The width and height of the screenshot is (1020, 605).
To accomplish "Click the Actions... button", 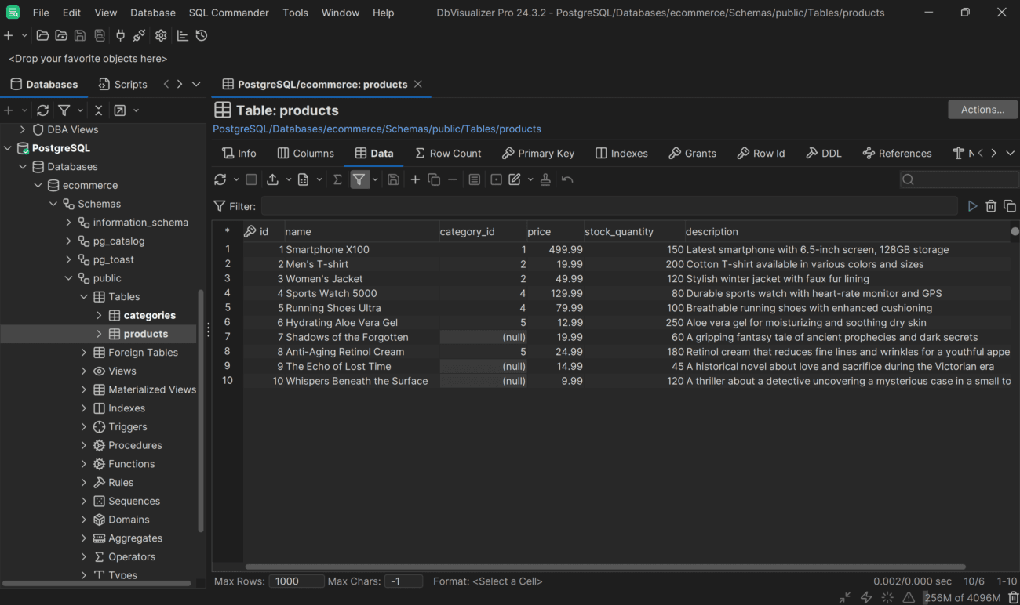I will tap(982, 110).
